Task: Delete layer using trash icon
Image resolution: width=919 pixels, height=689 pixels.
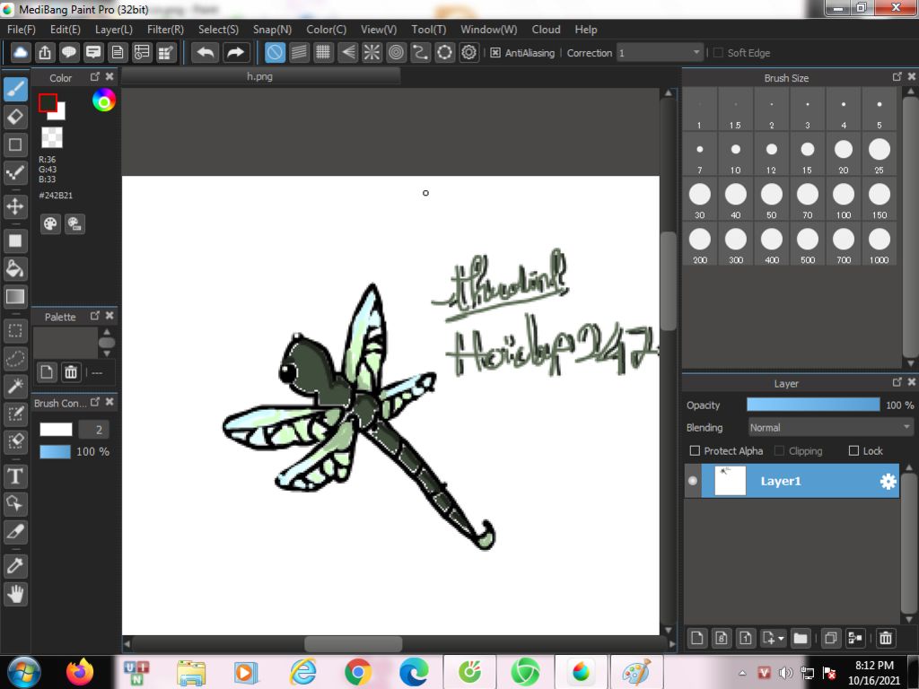Action: tap(886, 638)
